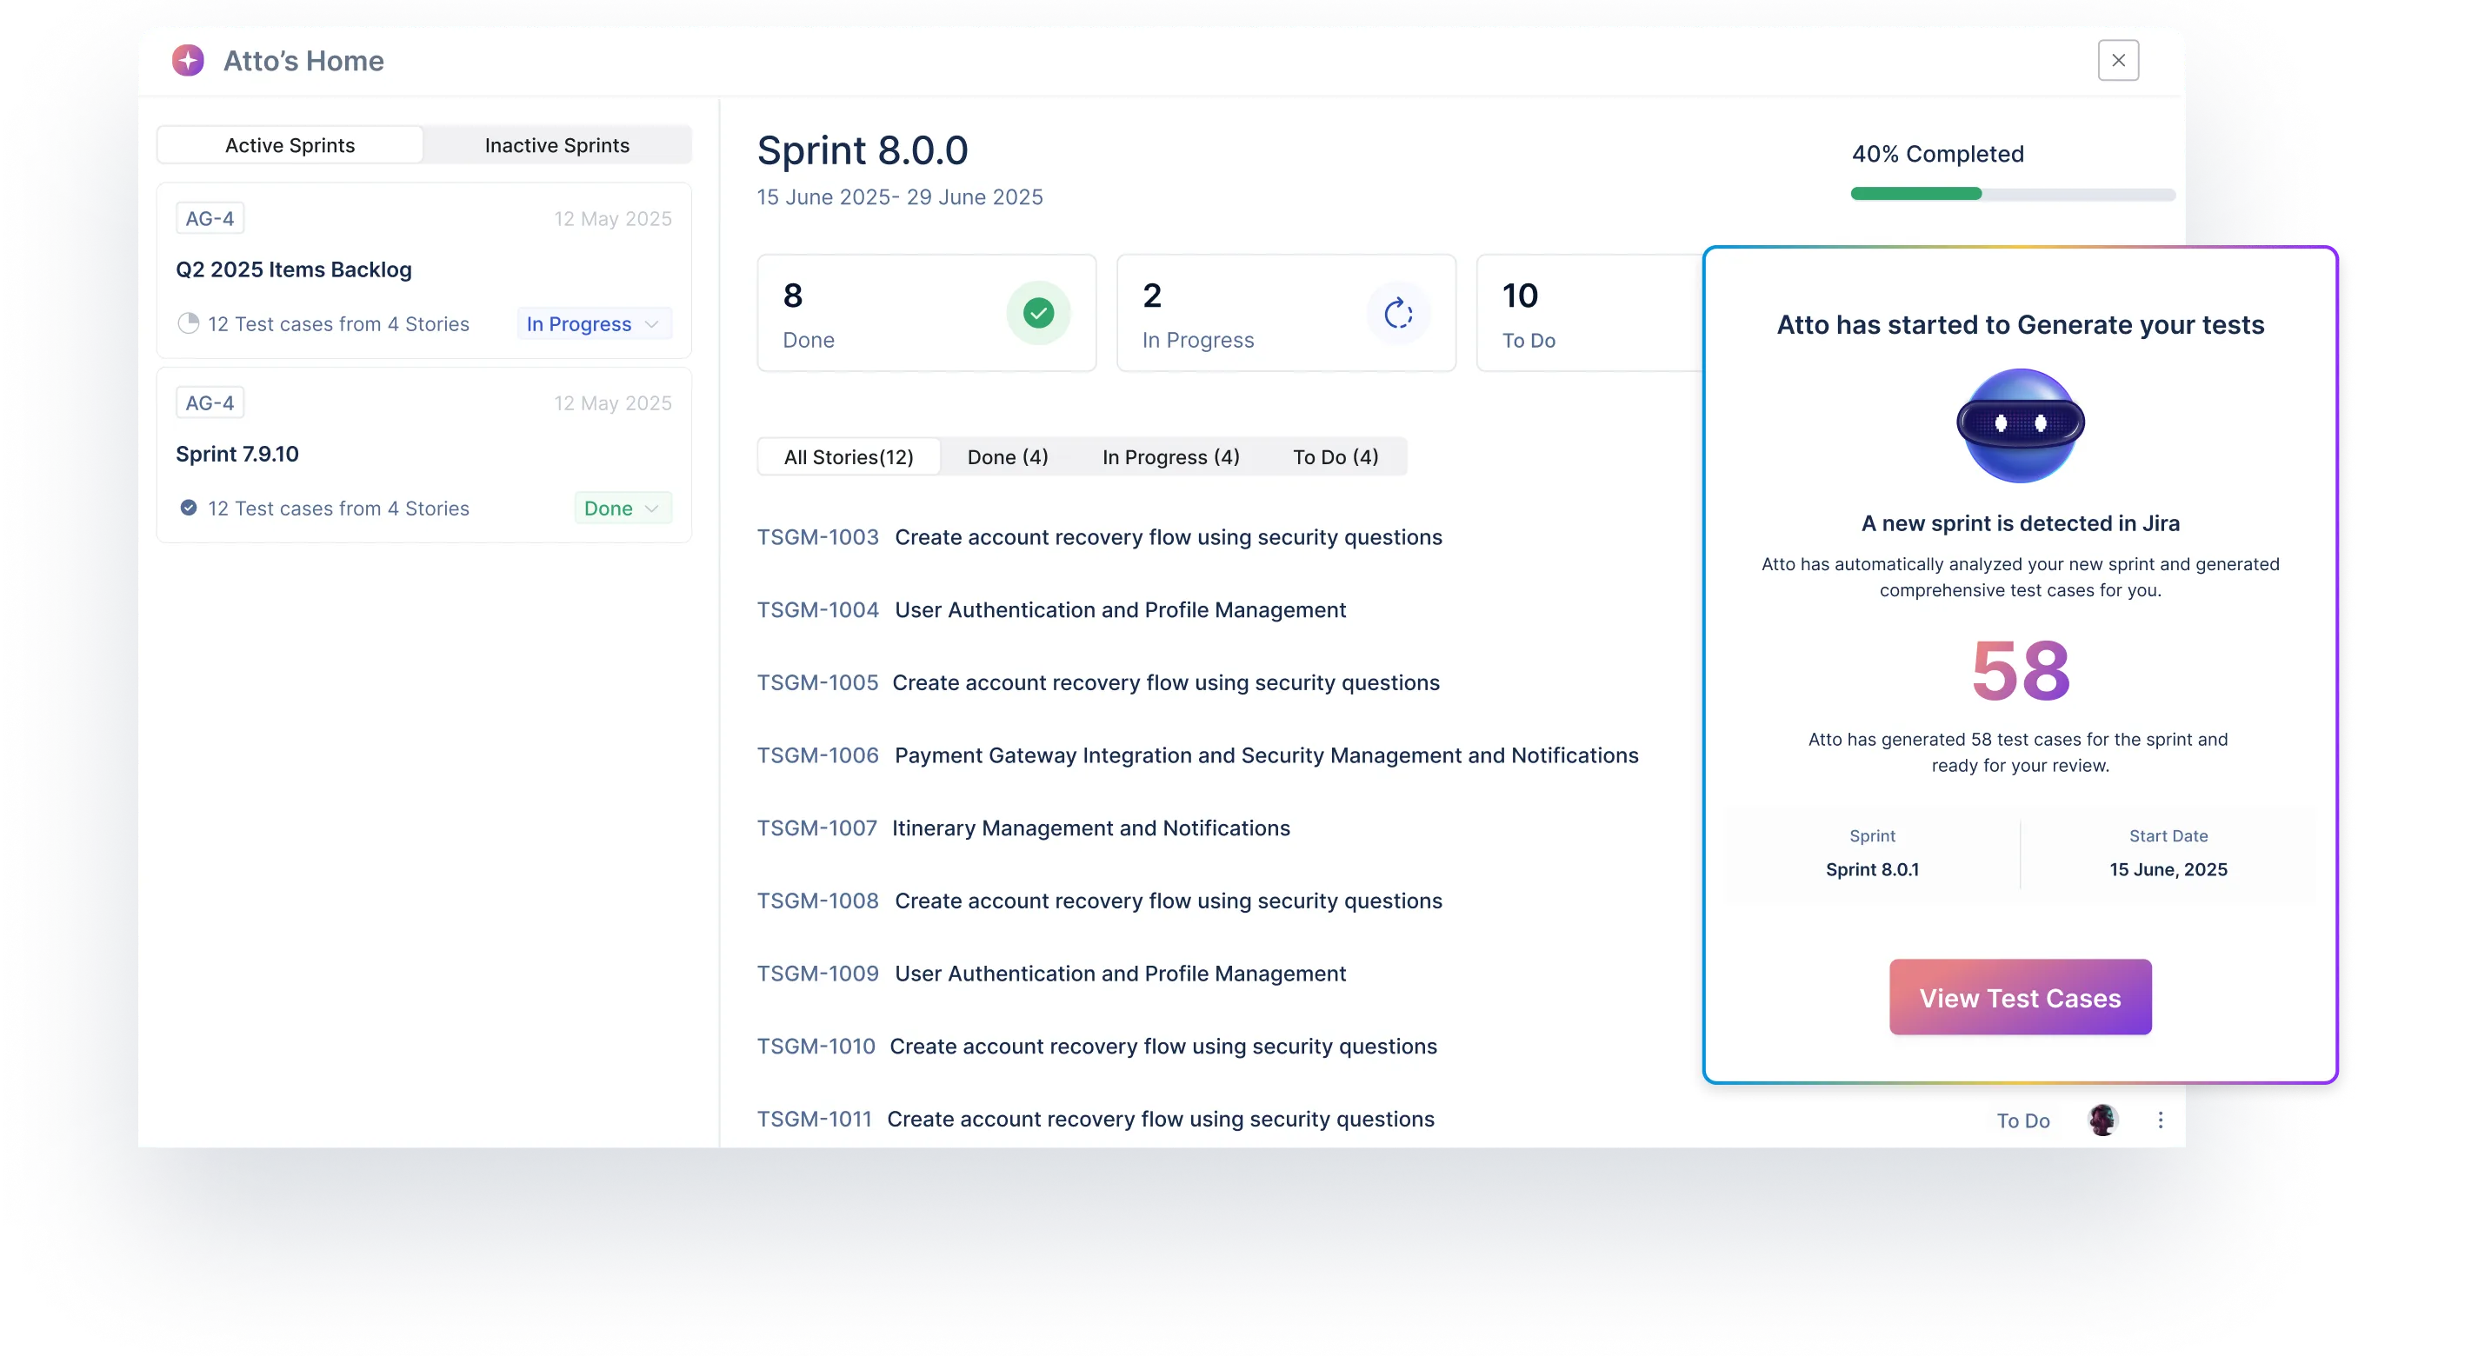Select the Active Sprints tab
The width and height of the screenshot is (2478, 1356).
290,144
